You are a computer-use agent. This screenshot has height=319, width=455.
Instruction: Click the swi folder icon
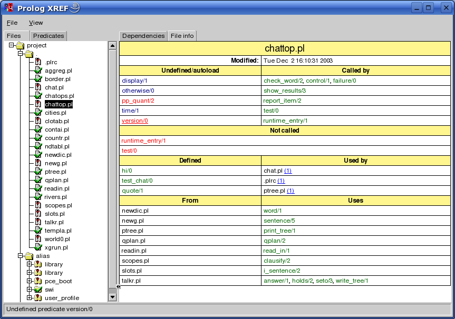(38, 290)
